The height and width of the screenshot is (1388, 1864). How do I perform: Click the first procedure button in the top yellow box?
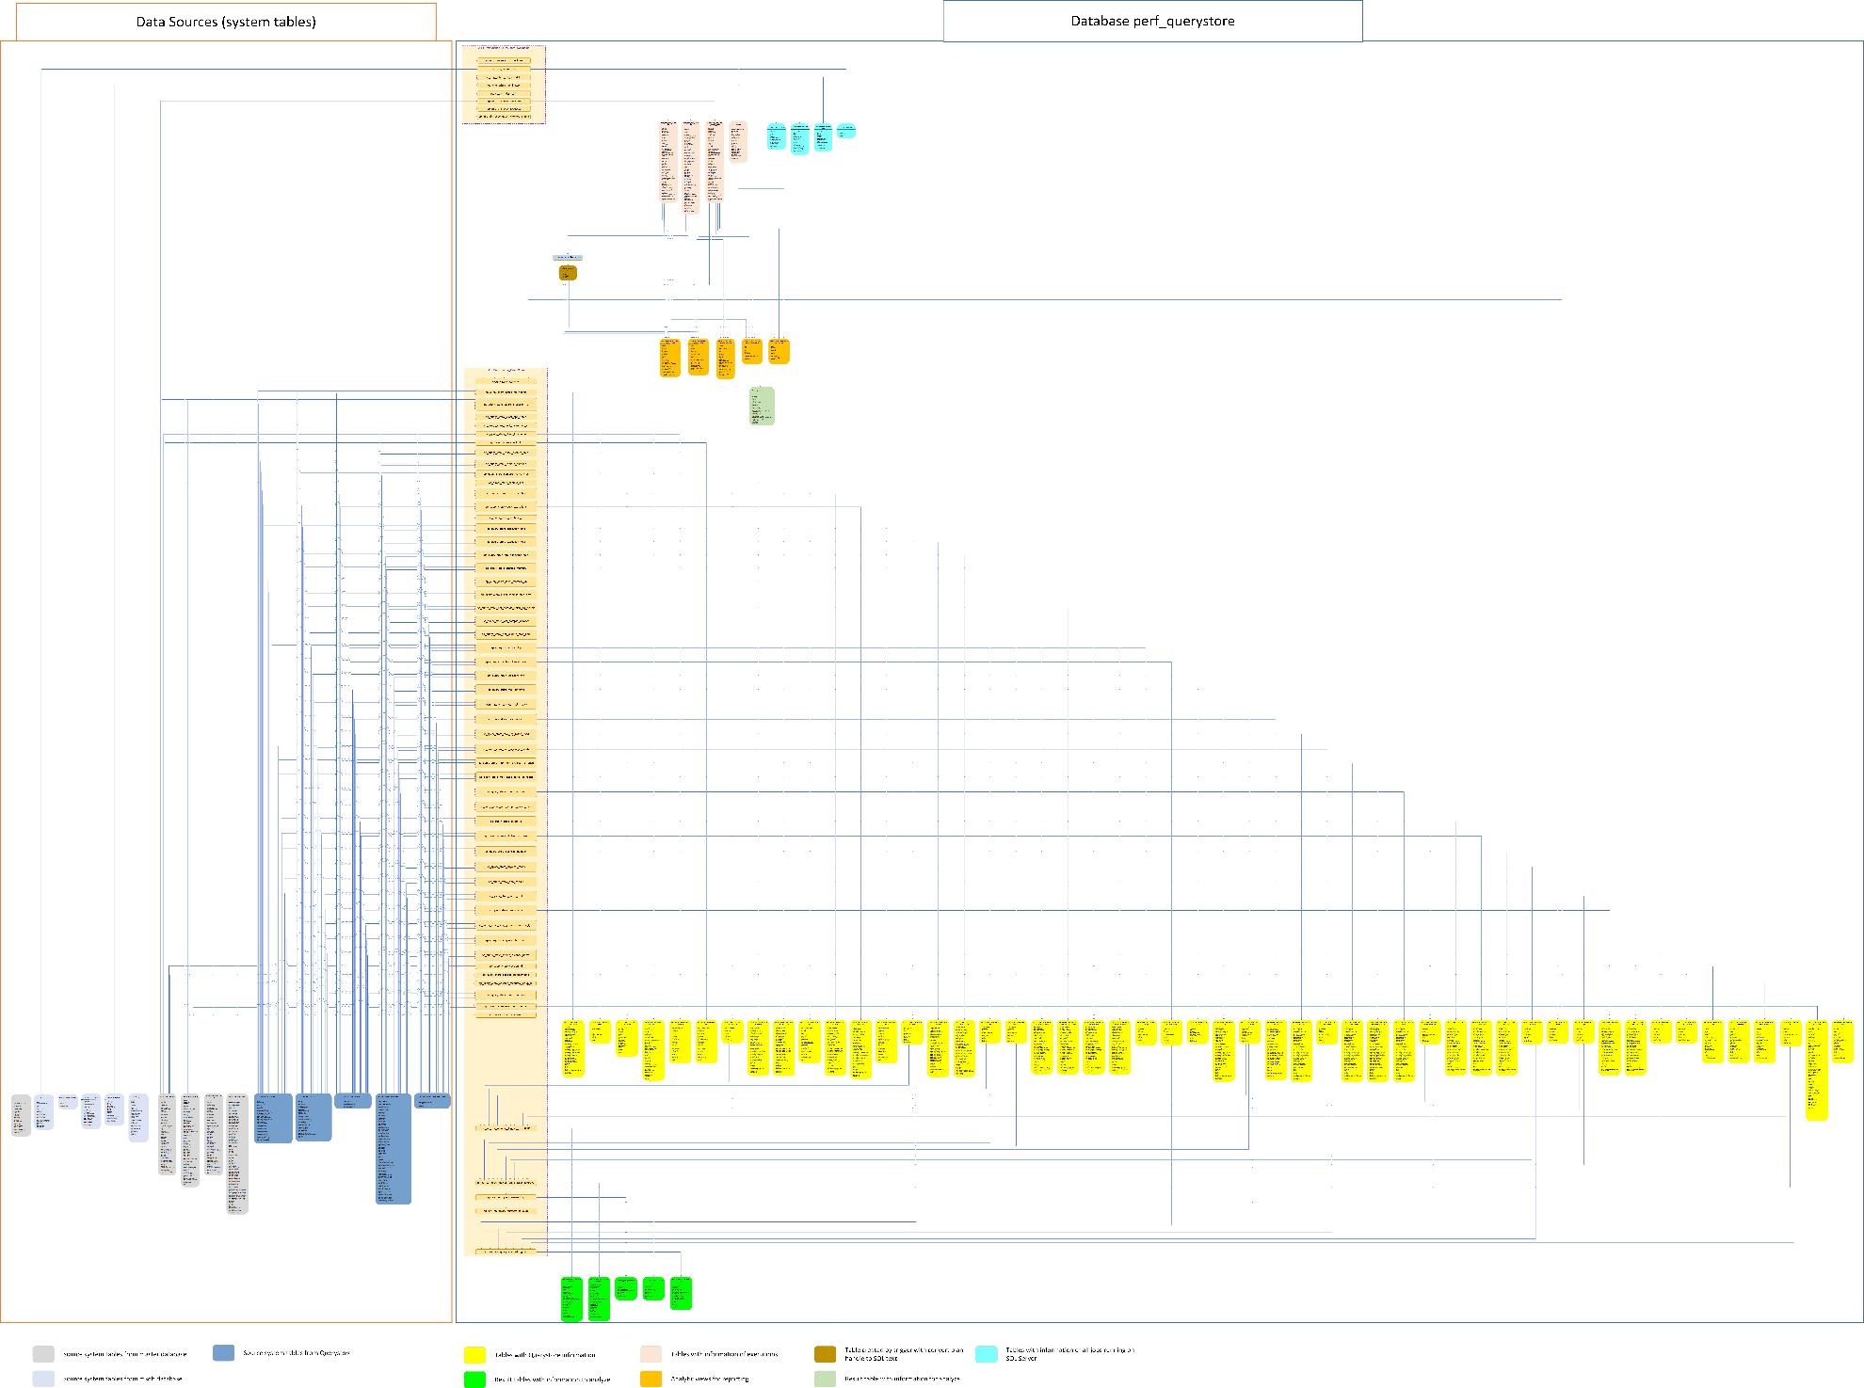click(506, 59)
